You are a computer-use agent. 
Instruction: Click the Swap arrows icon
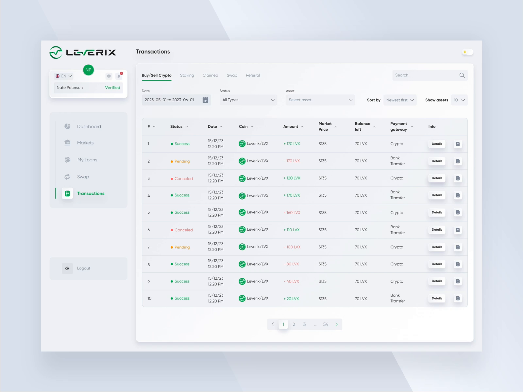(x=67, y=177)
